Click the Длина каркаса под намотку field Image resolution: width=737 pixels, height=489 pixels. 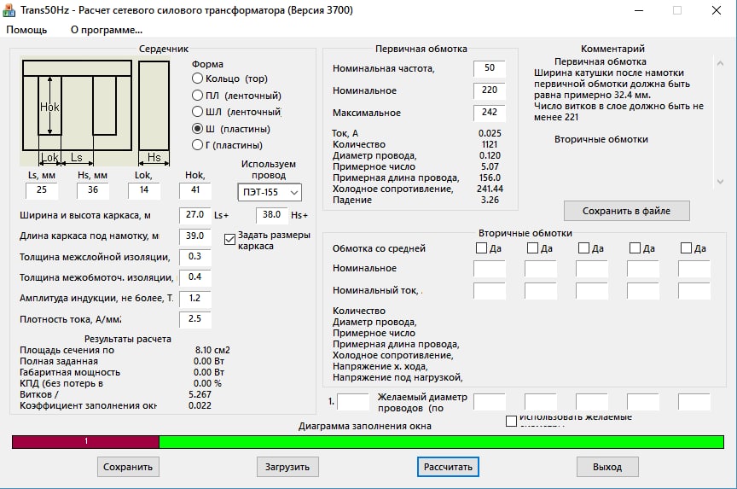195,236
